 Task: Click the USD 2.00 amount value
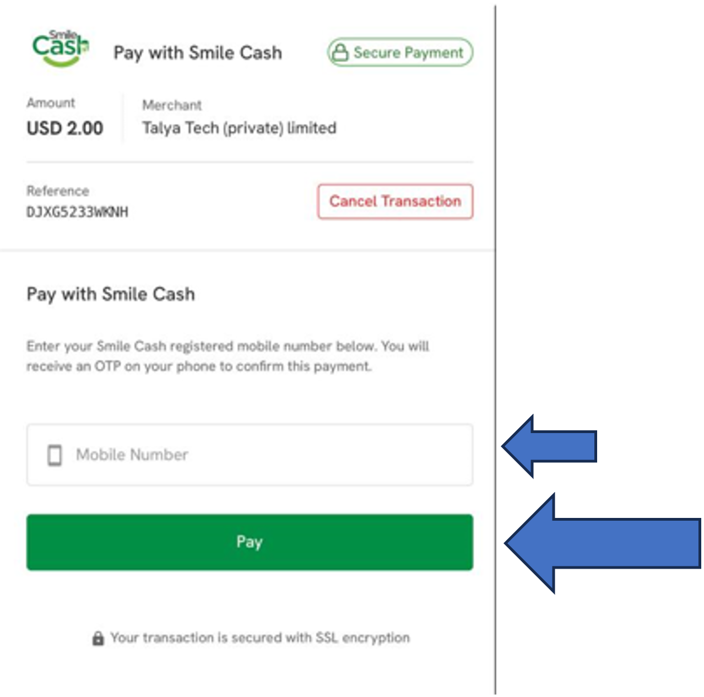[65, 128]
